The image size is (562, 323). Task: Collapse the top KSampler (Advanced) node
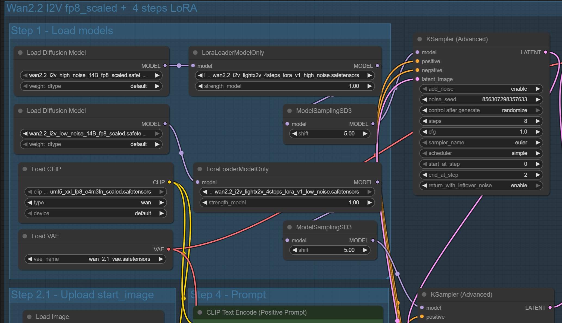(x=420, y=39)
